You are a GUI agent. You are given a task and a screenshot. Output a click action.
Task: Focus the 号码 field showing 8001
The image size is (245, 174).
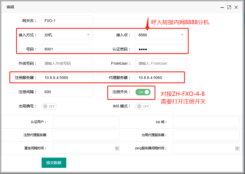click(x=67, y=49)
